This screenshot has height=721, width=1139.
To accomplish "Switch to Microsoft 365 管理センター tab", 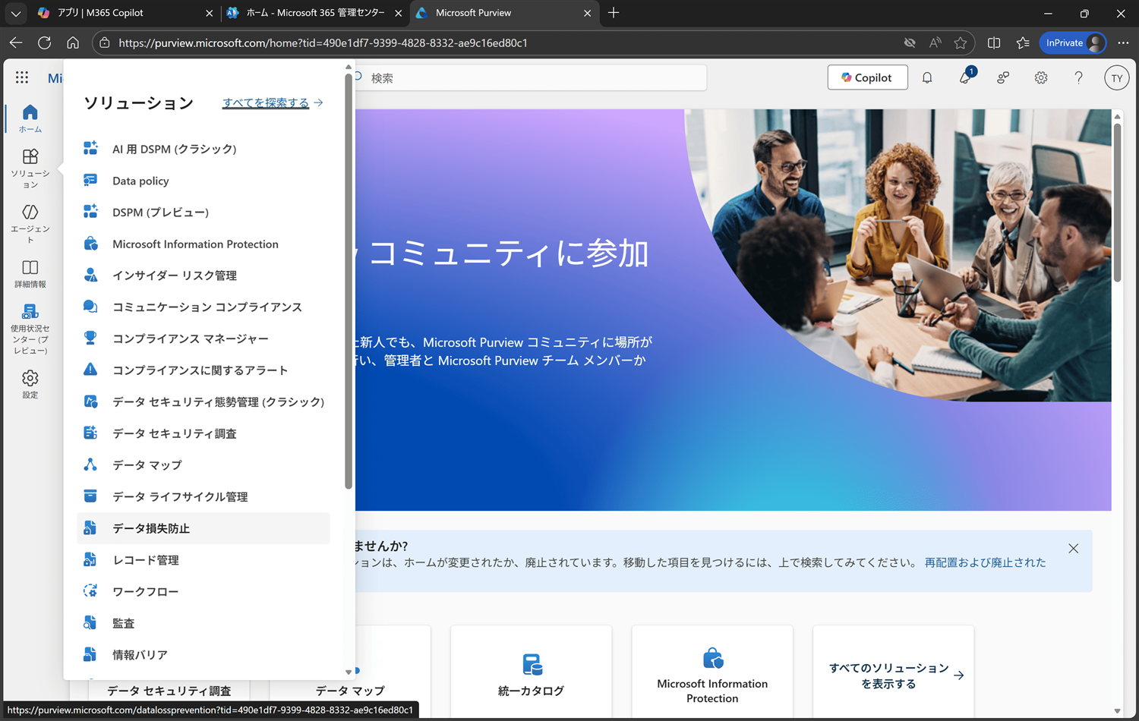I will pos(314,13).
